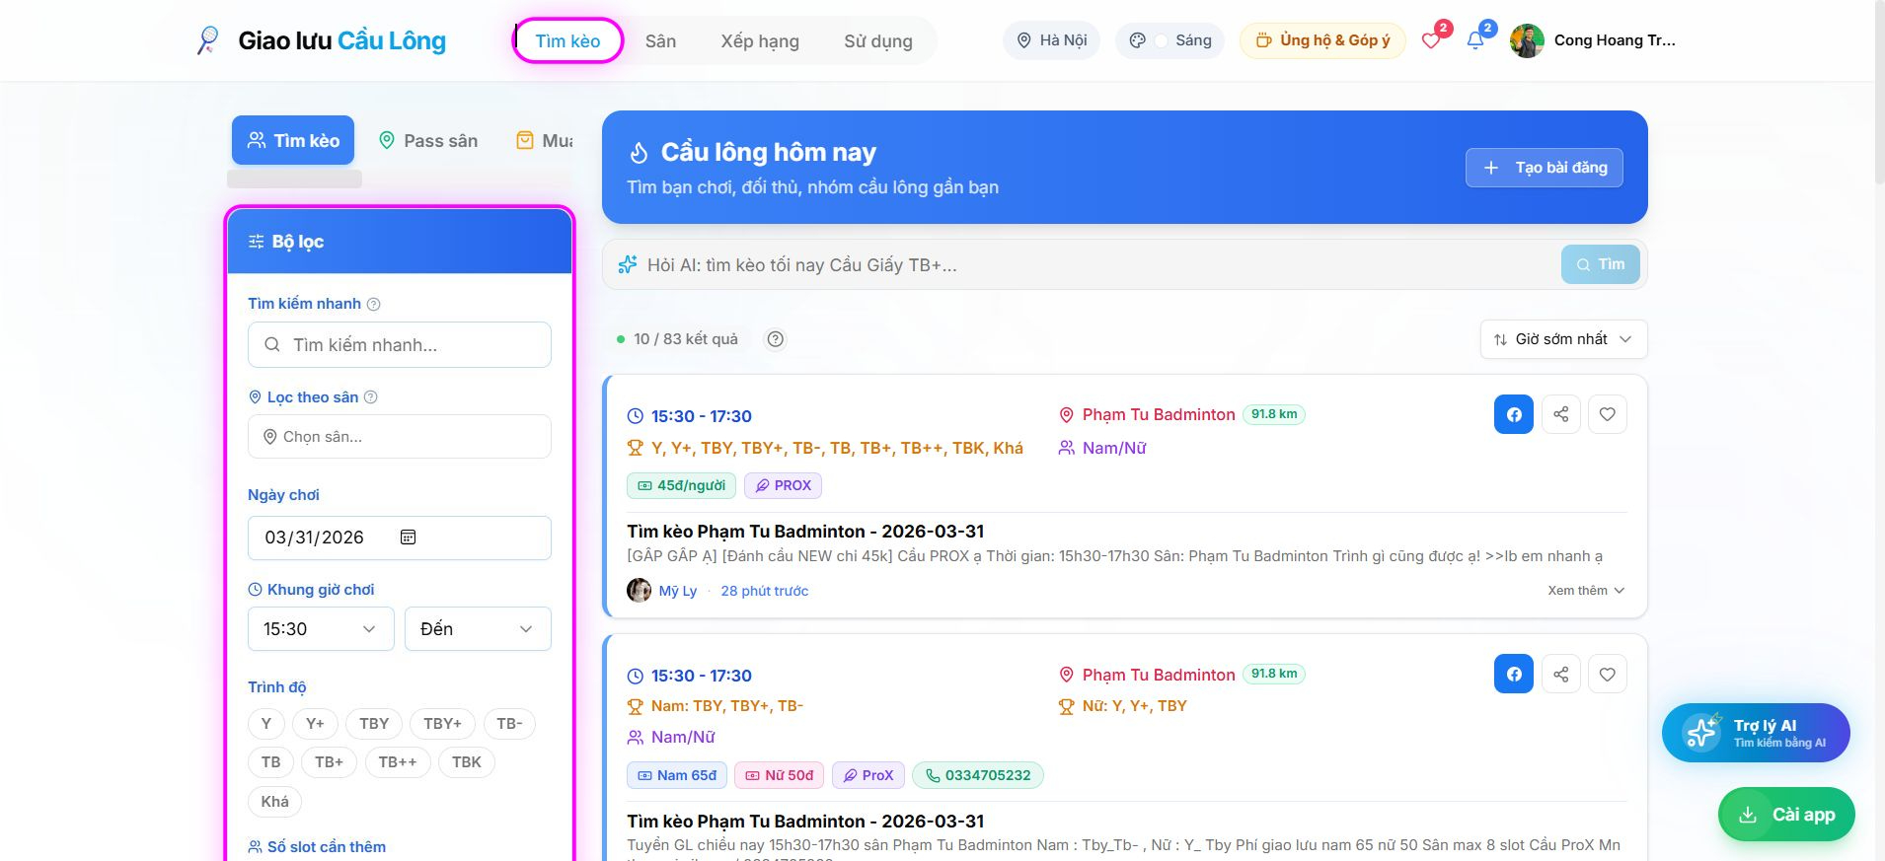Open Đến end time dropdown
1885x861 pixels.
click(x=478, y=629)
